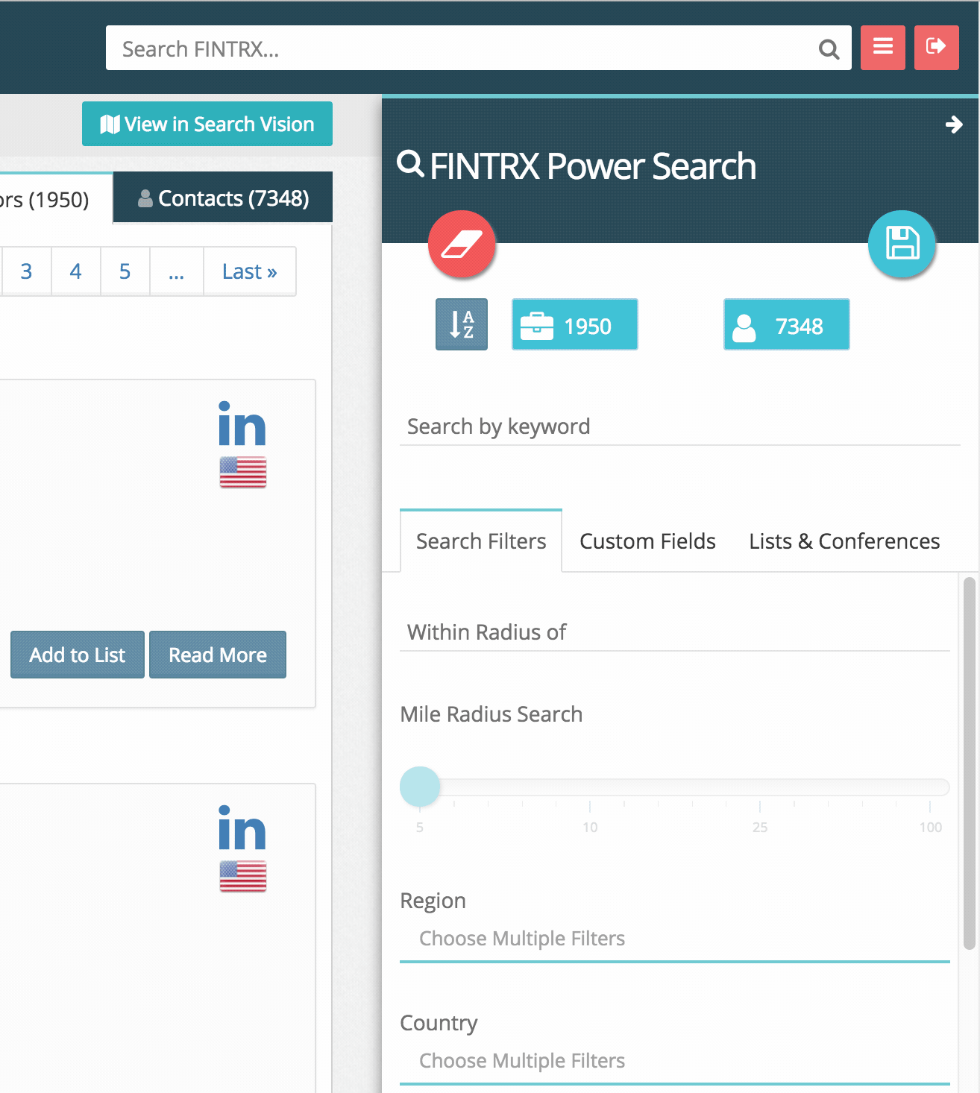Click the person 7348 contacts button

tap(787, 324)
